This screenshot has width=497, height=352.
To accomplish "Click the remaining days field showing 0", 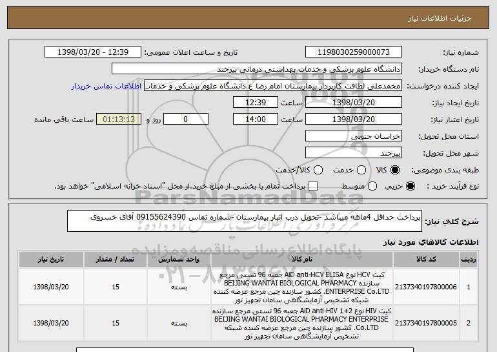I will pyautogui.click(x=186, y=119).
